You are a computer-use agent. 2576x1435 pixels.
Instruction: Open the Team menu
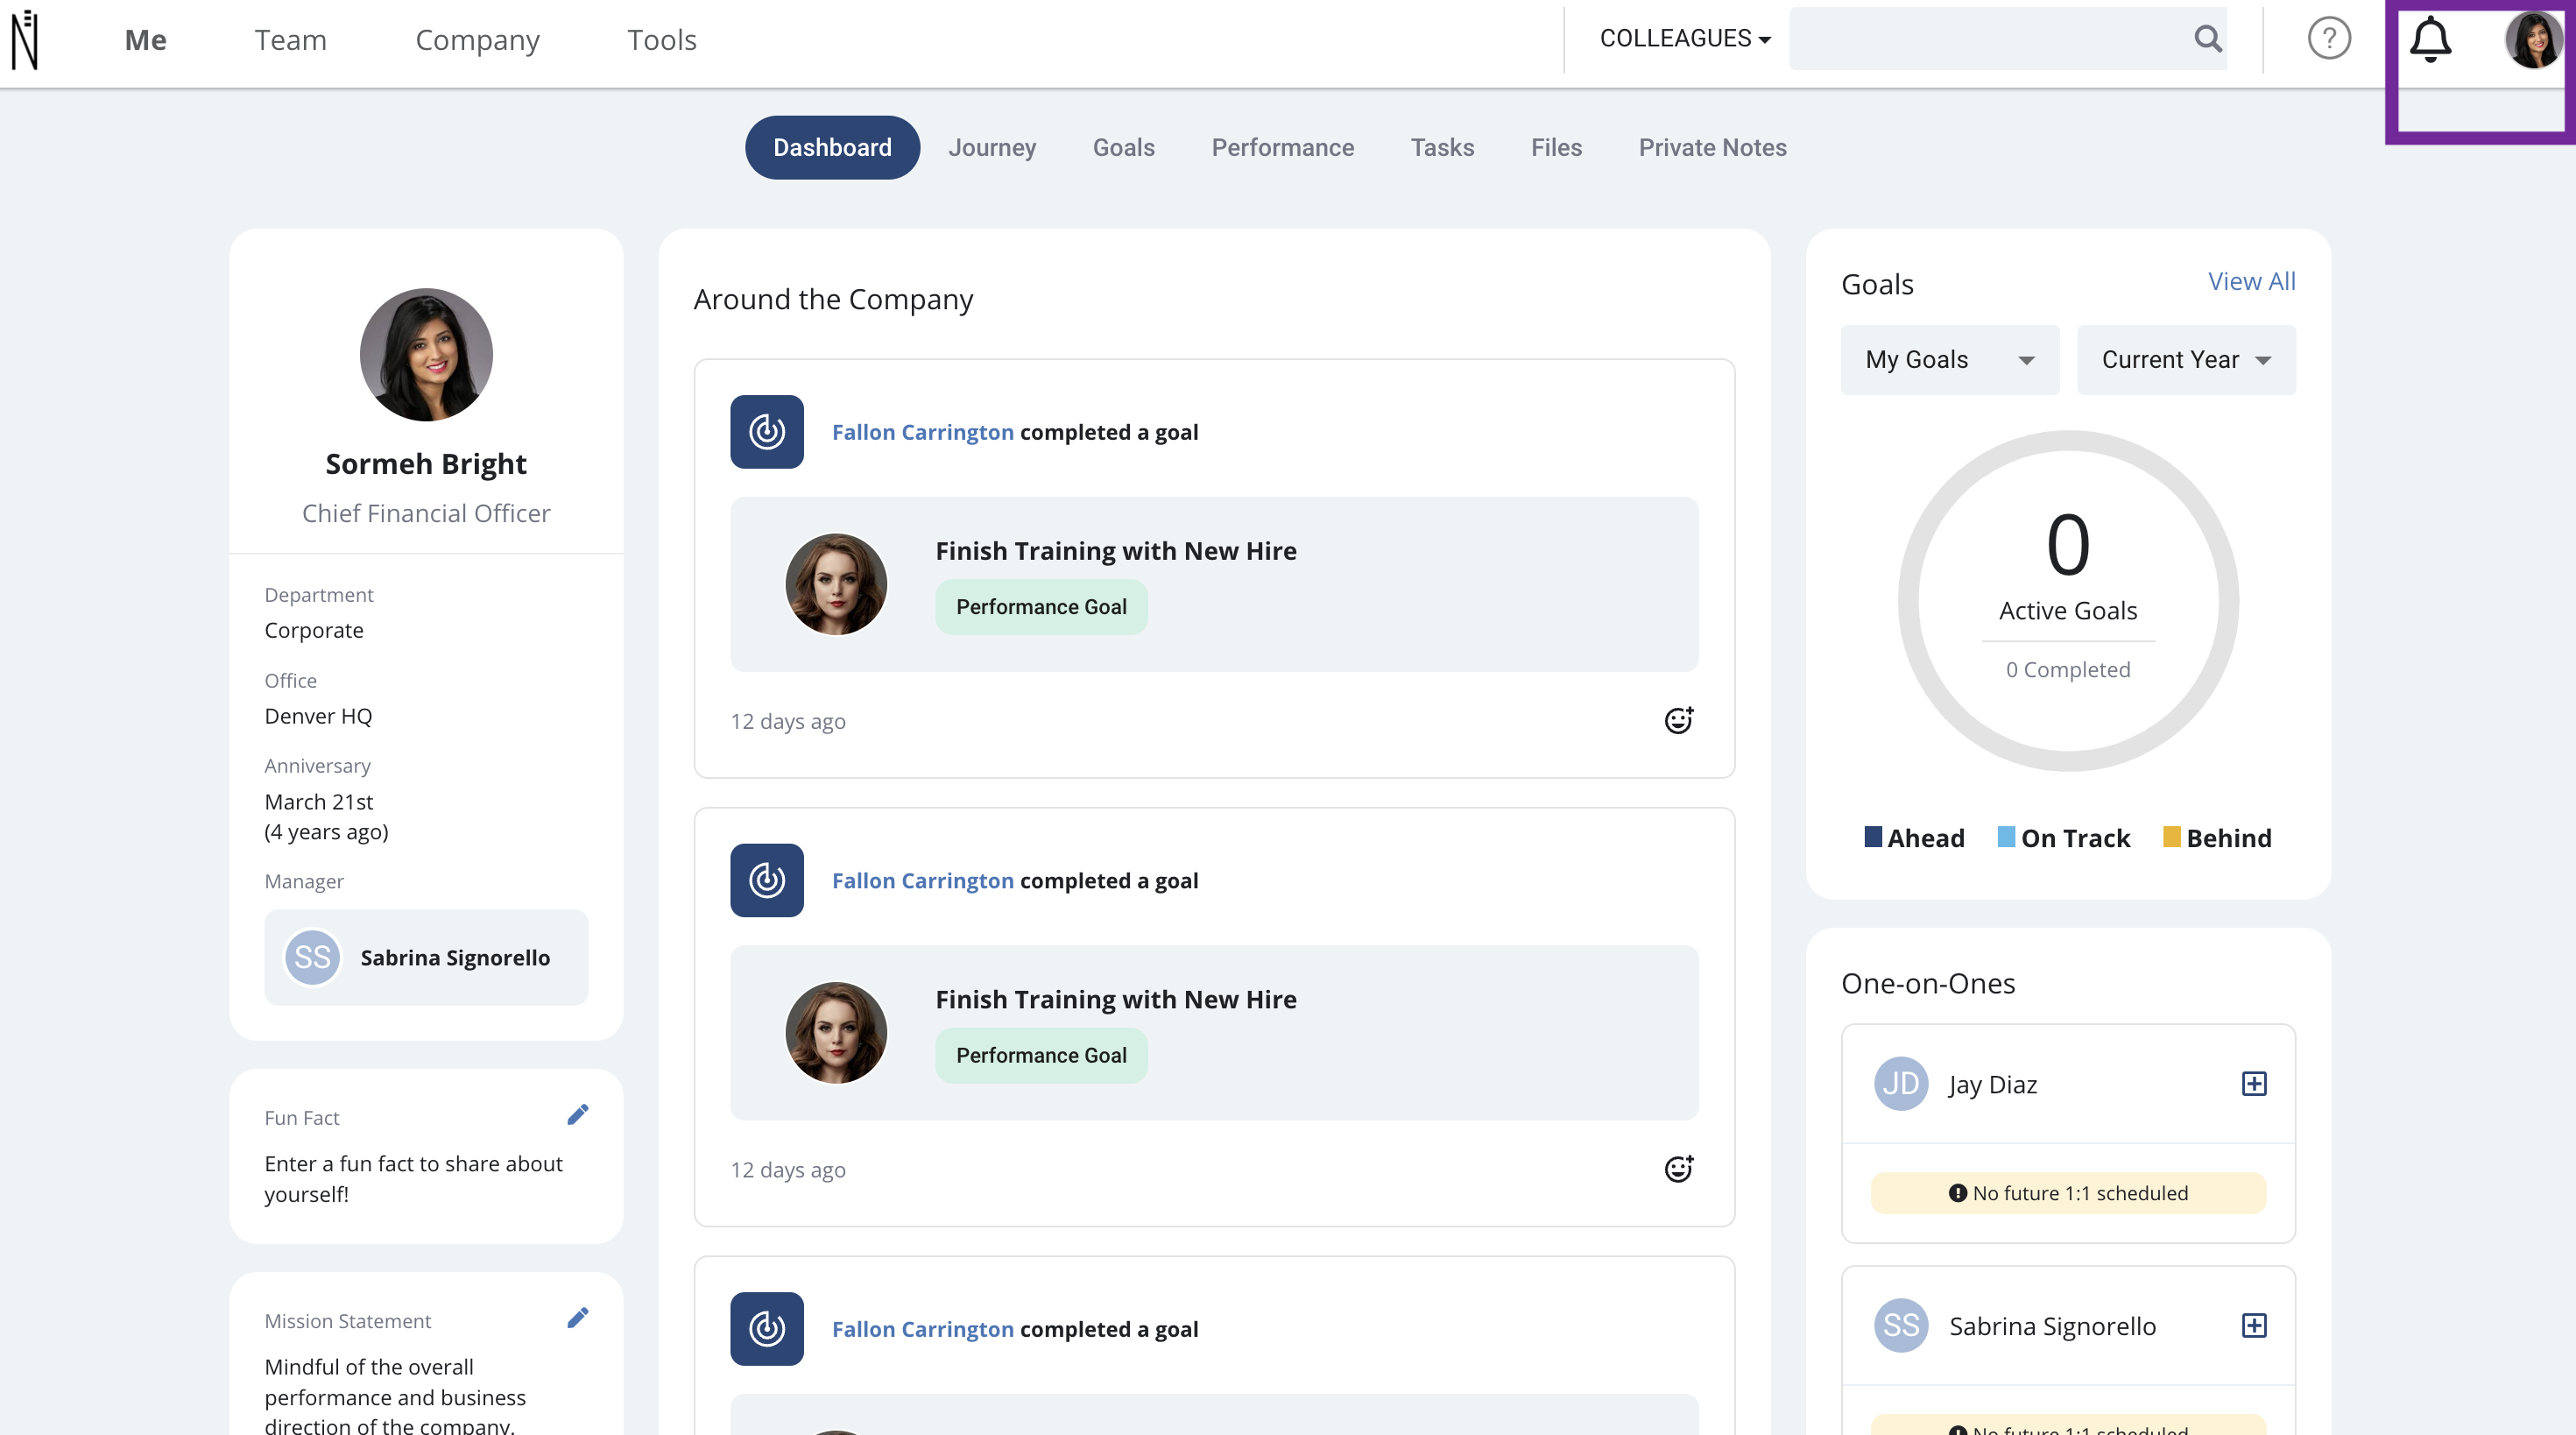[x=290, y=40]
